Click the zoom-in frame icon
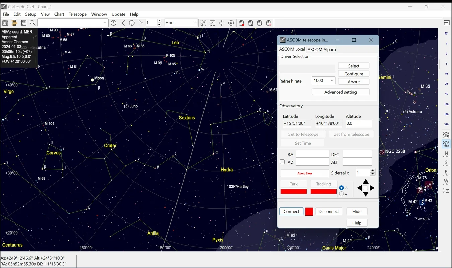452x268 pixels. point(203,23)
